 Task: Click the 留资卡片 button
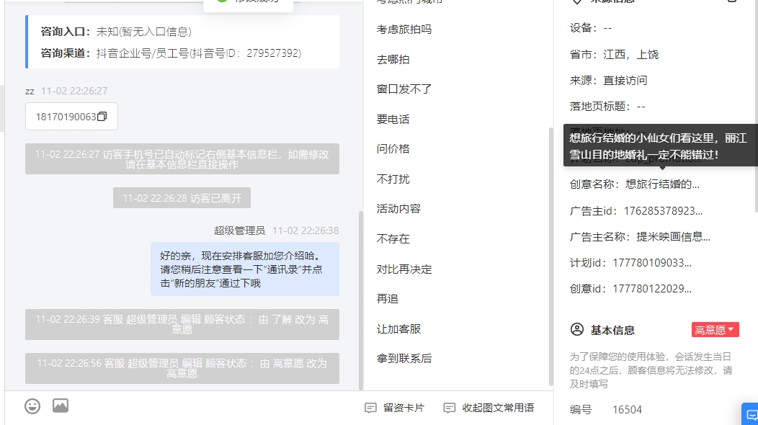click(x=394, y=408)
